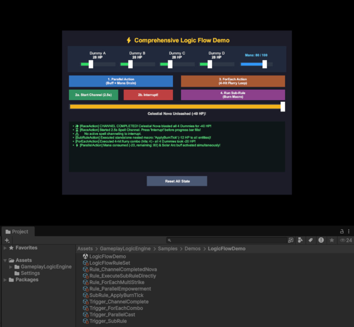The image size is (354, 327).
Task: Open the search in context window icon
Action: pyautogui.click(x=291, y=240)
